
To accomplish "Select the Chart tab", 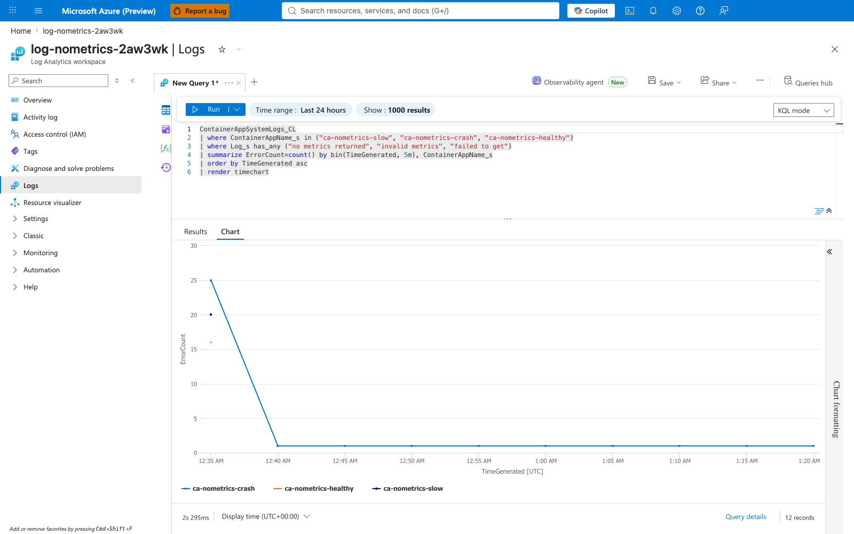I will coord(230,232).
